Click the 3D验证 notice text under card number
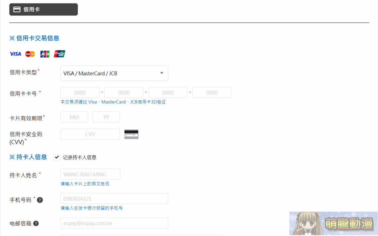This screenshot has width=378, height=236. point(113,102)
